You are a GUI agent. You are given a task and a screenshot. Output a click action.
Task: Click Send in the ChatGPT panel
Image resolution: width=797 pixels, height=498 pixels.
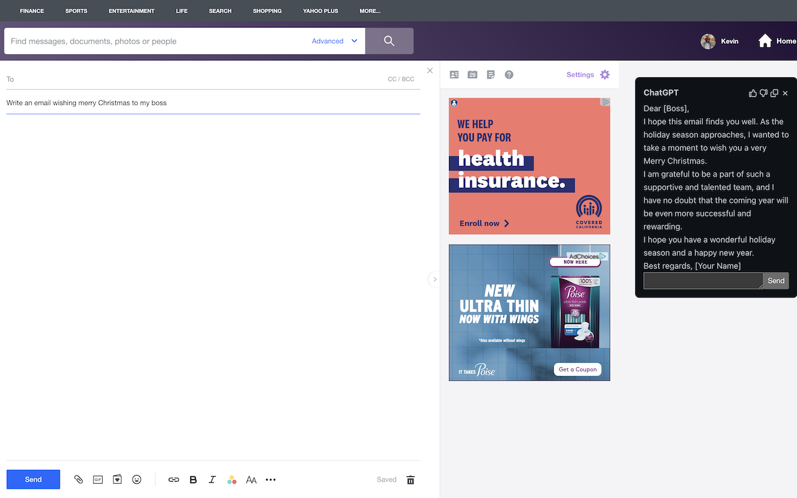tap(776, 281)
